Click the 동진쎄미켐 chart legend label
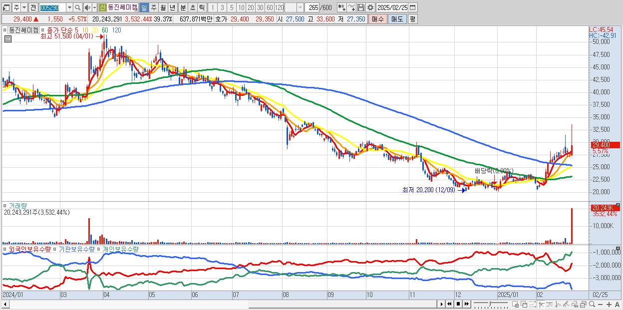The width and height of the screenshot is (623, 310). point(23,30)
